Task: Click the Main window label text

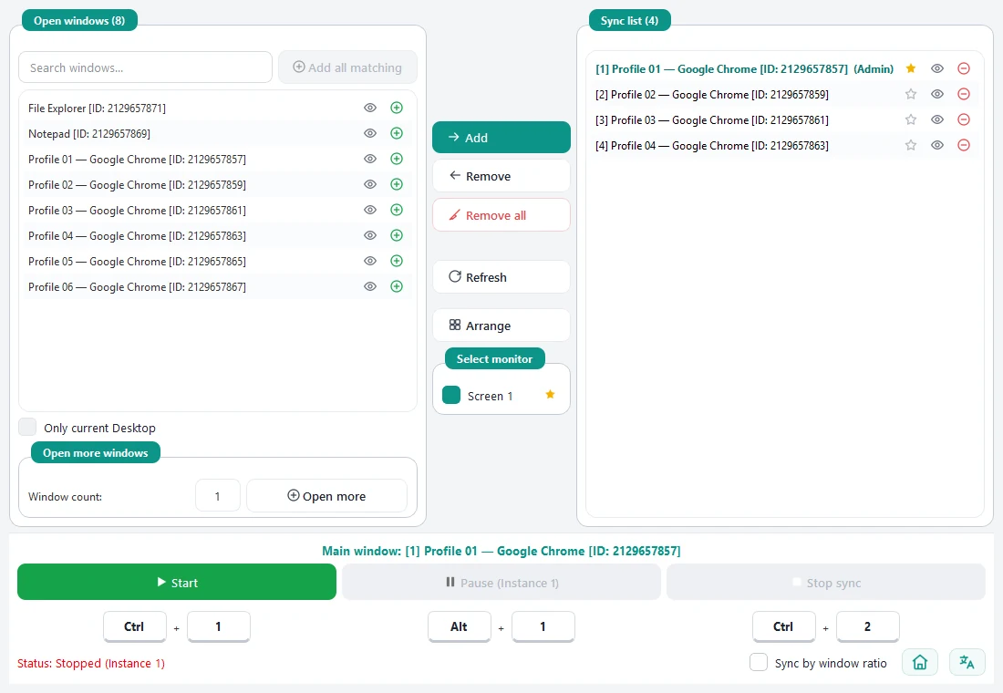Action: tap(501, 551)
